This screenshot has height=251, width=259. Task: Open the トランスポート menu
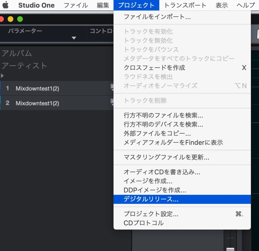pos(185,5)
